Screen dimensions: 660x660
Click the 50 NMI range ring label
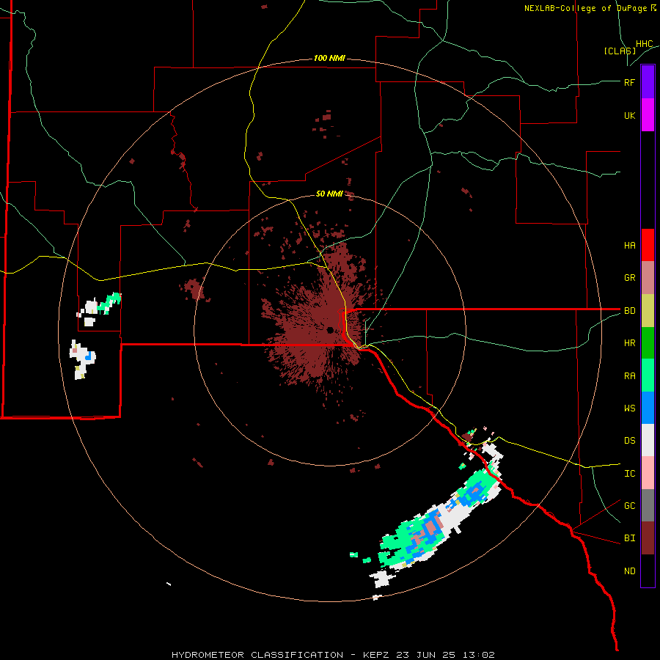coord(329,194)
